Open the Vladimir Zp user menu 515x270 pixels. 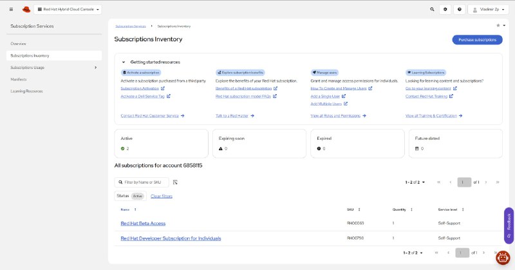click(x=489, y=10)
